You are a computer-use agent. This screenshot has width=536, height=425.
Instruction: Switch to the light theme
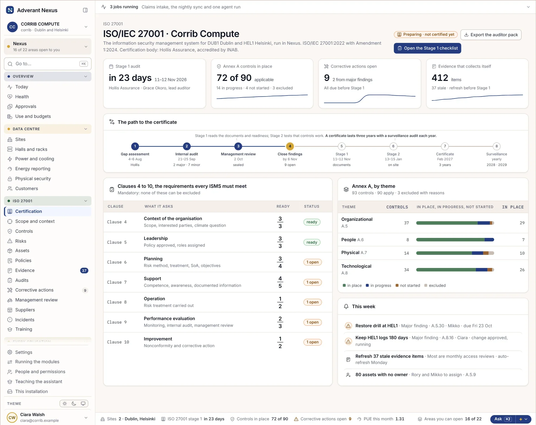(65, 404)
